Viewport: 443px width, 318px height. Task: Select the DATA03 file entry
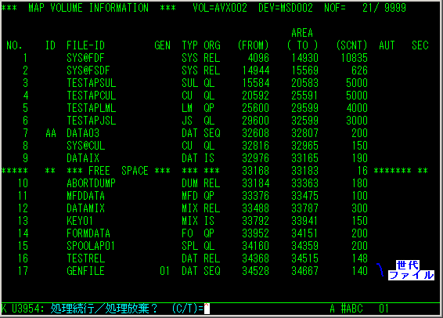click(x=83, y=133)
